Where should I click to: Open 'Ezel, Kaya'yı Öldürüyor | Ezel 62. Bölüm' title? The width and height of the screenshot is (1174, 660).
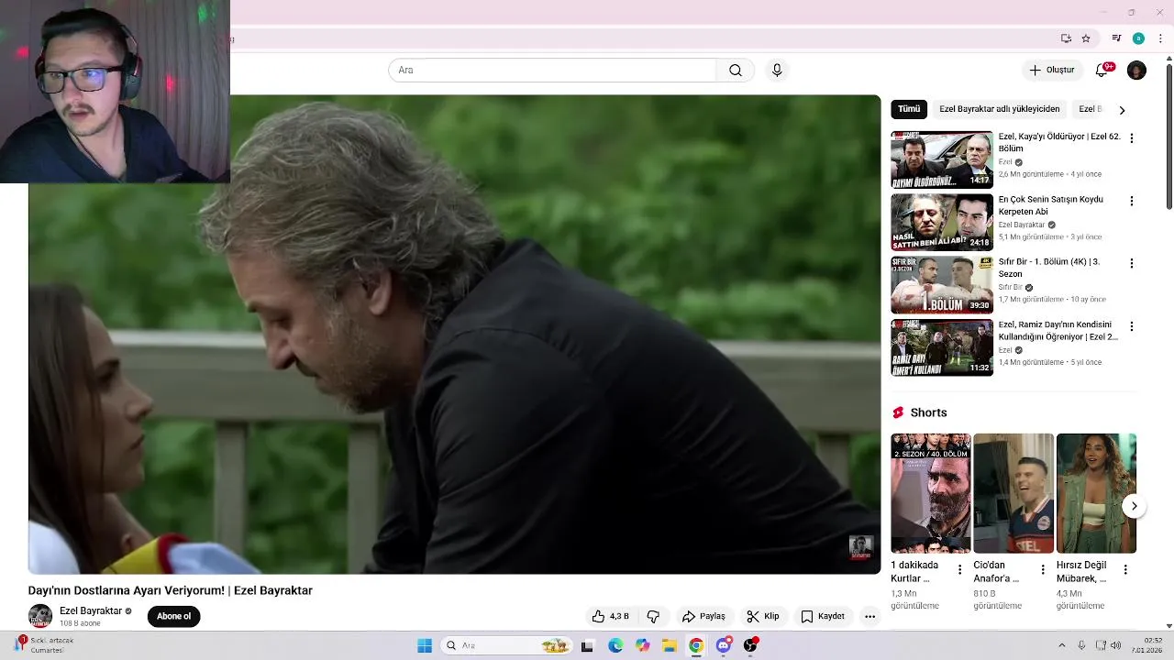click(x=1059, y=142)
